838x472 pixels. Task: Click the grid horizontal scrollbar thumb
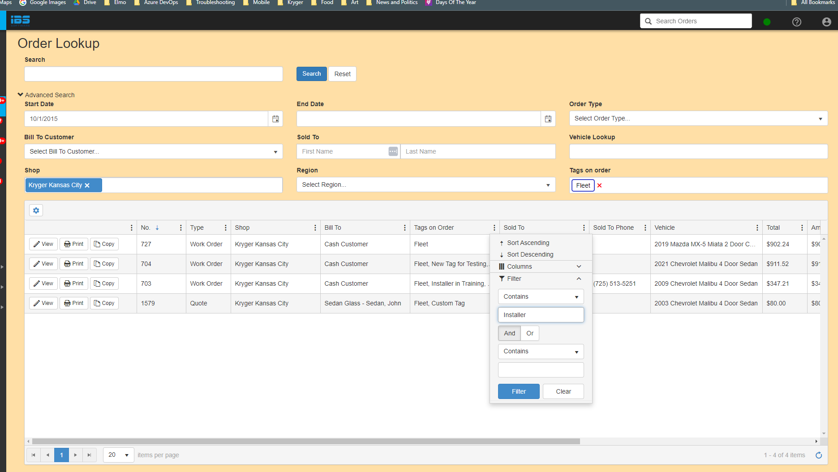306,441
